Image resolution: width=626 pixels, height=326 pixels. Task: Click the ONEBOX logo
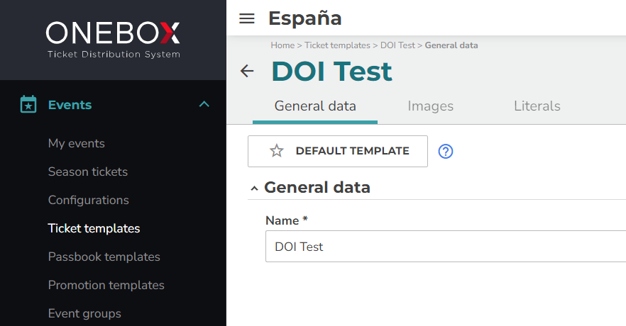pyautogui.click(x=114, y=40)
